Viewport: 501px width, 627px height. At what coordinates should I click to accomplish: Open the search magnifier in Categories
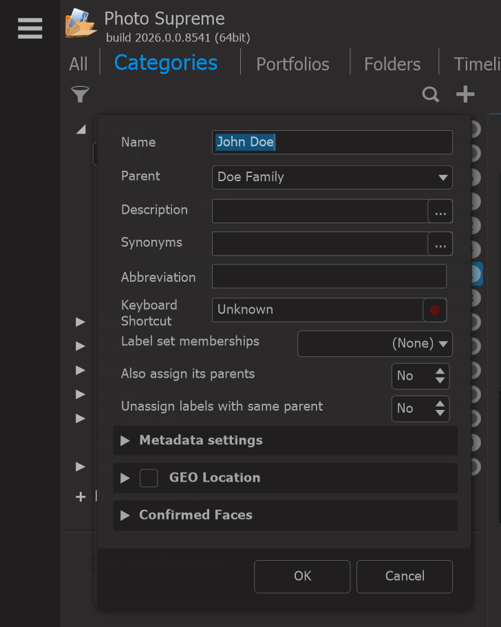(x=431, y=95)
